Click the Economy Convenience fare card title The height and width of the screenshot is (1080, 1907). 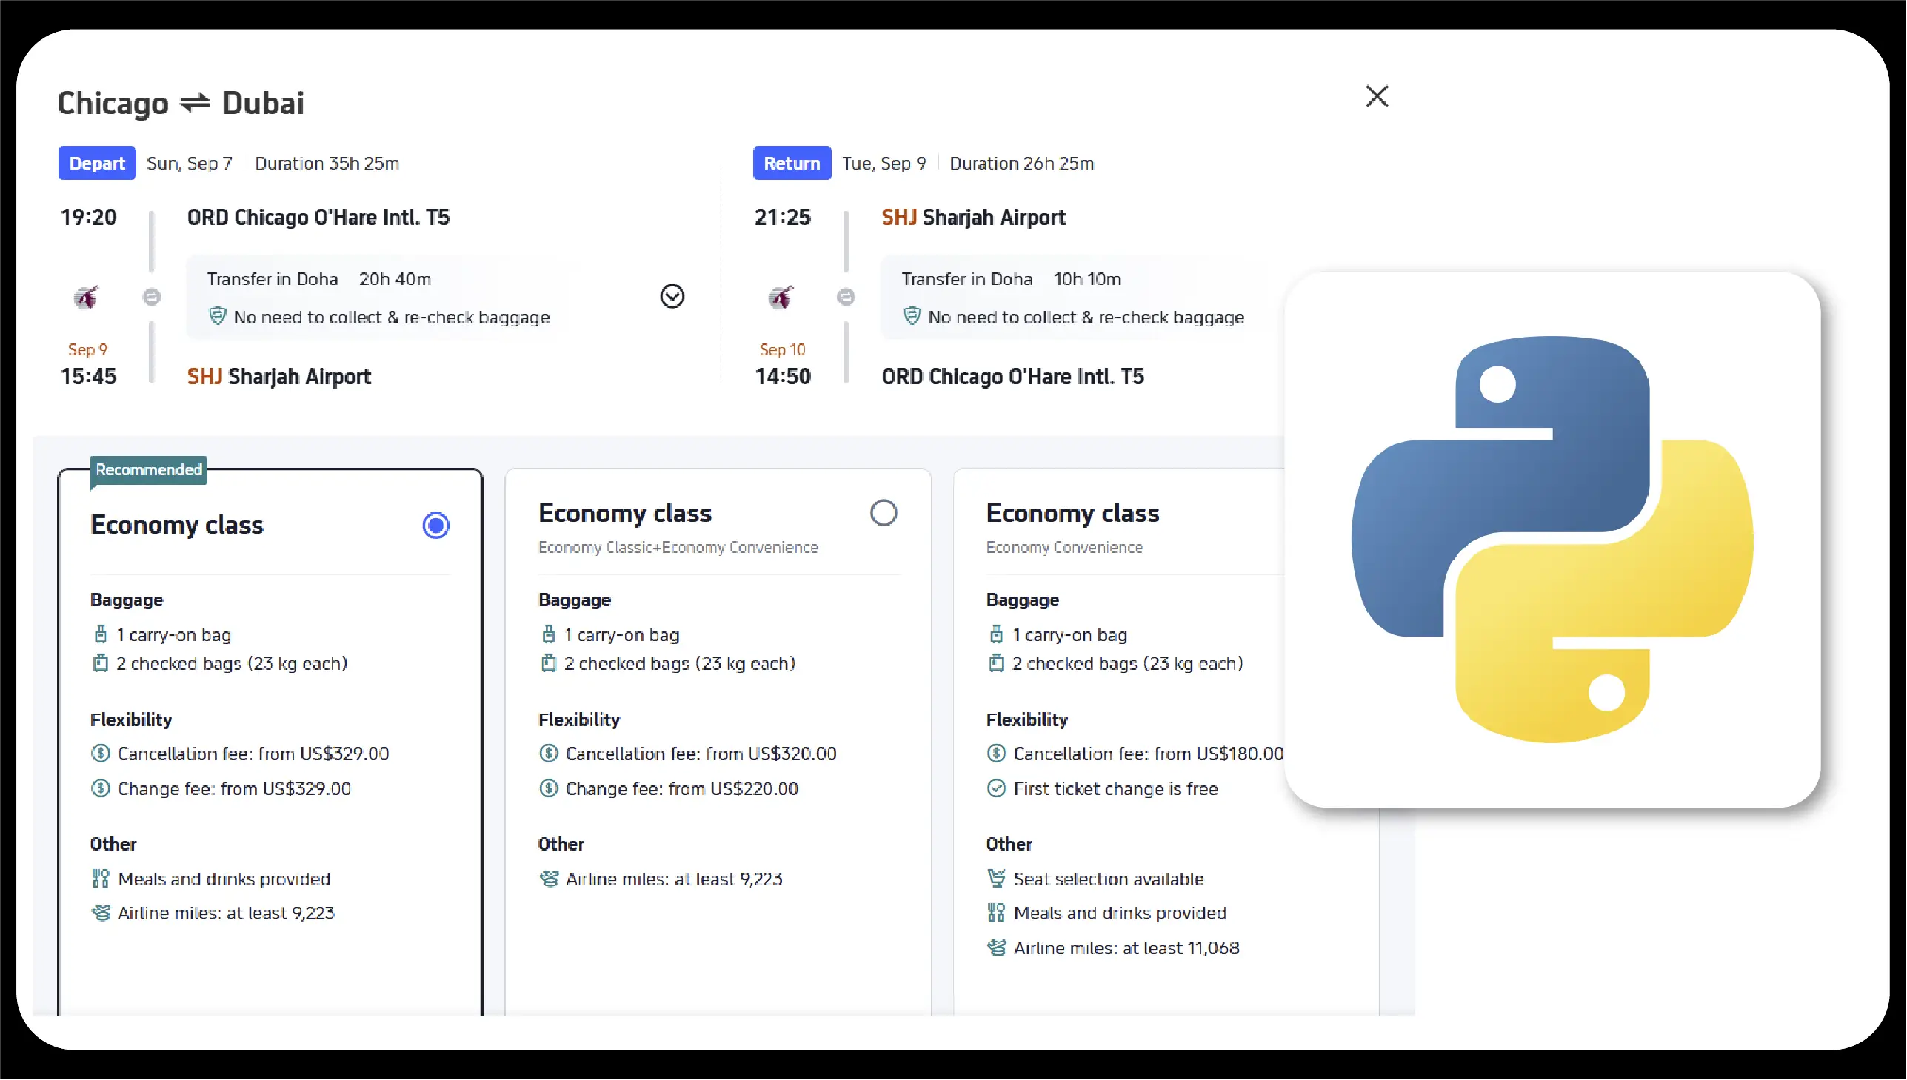click(x=1072, y=513)
